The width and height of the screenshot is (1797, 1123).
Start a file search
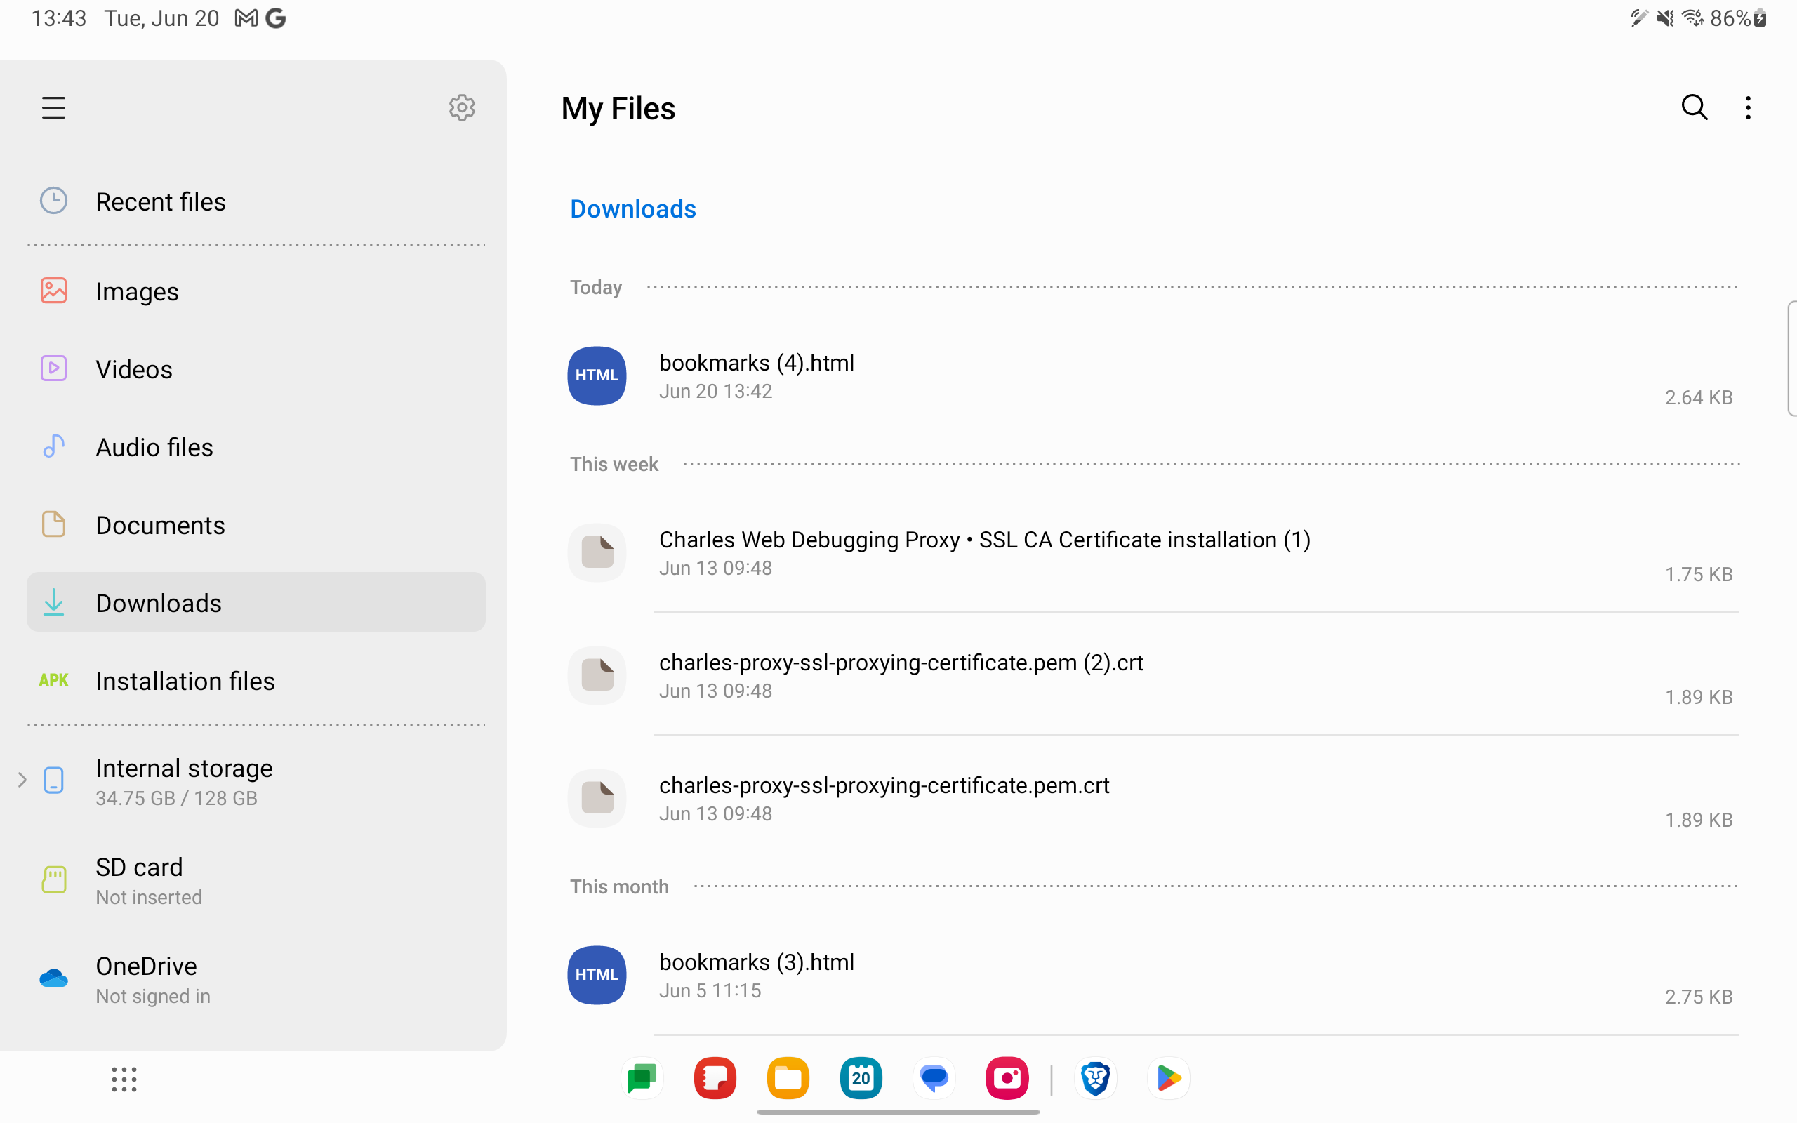pos(1695,107)
